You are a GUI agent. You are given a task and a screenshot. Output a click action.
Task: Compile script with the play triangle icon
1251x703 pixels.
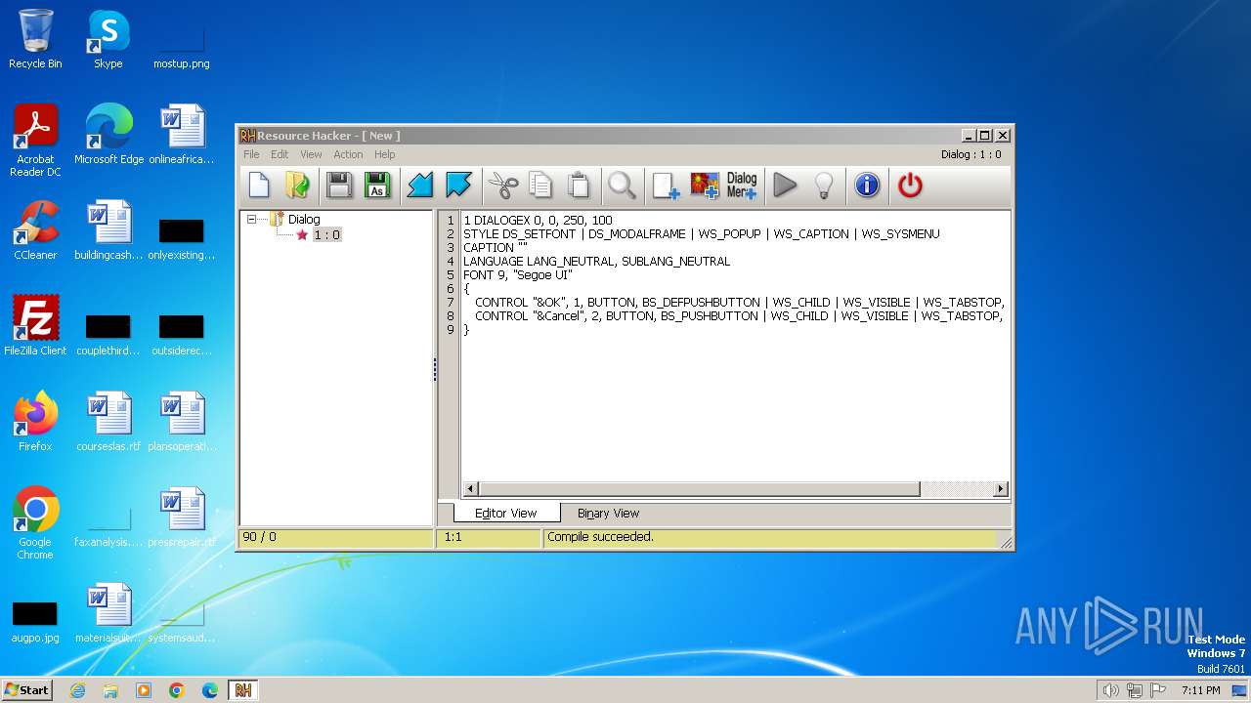[x=785, y=185]
